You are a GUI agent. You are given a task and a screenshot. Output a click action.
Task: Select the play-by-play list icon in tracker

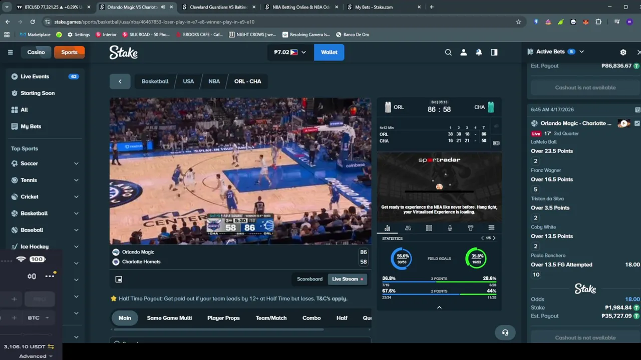pos(491,228)
